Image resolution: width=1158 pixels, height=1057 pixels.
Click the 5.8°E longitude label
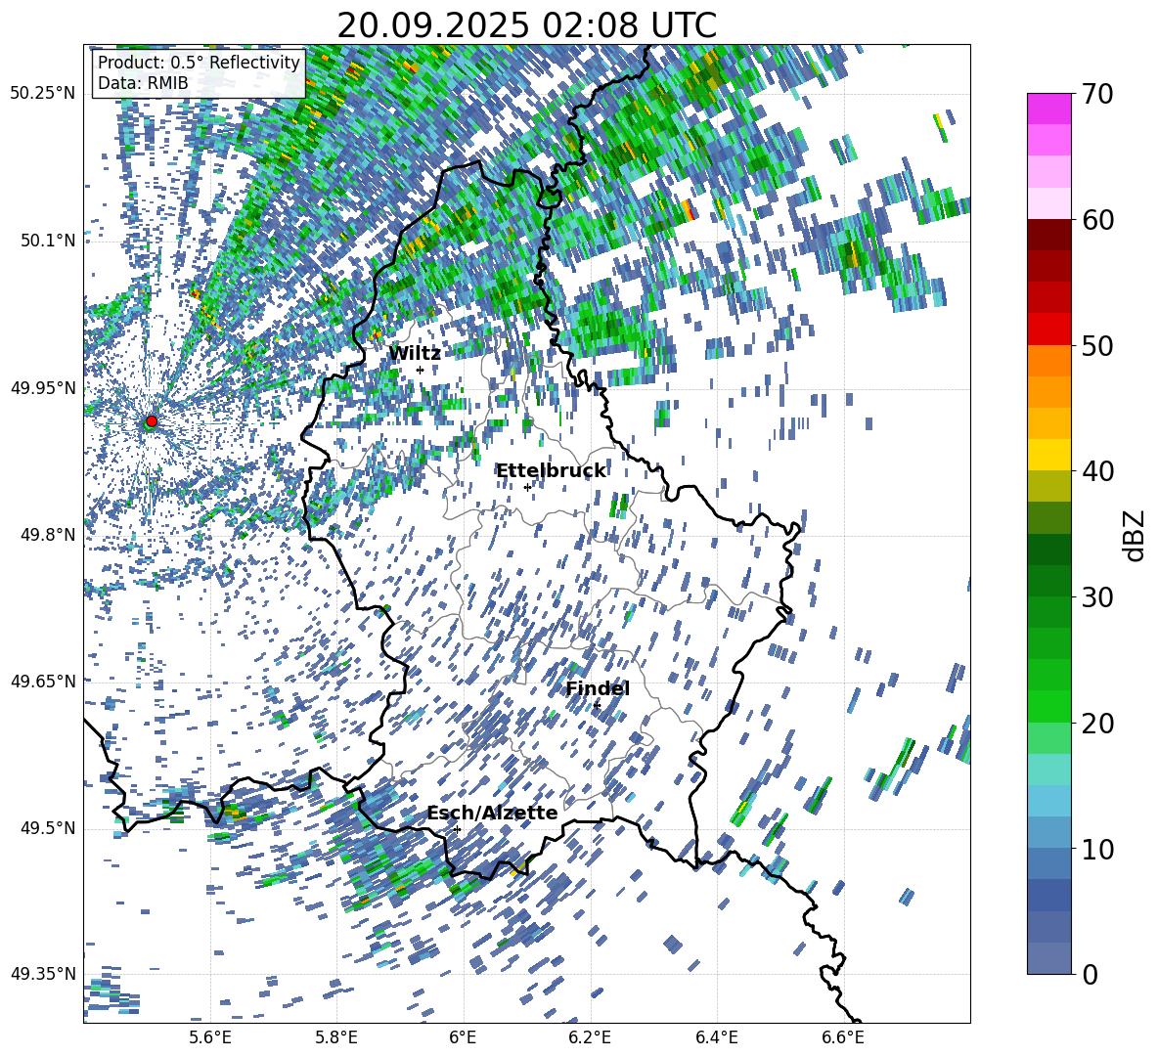(336, 1037)
